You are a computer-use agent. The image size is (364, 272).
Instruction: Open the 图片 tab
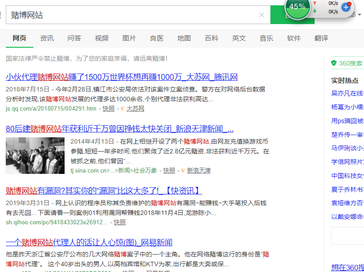129,38
